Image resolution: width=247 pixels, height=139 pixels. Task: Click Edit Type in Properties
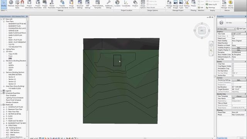pyautogui.click(x=241, y=29)
